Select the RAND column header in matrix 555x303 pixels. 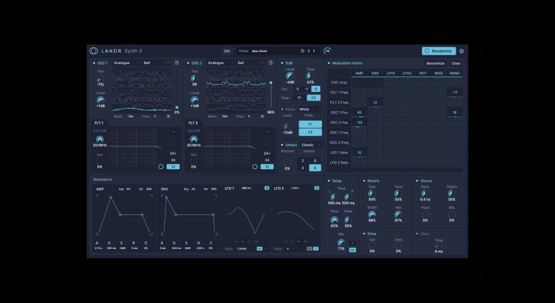(x=455, y=73)
